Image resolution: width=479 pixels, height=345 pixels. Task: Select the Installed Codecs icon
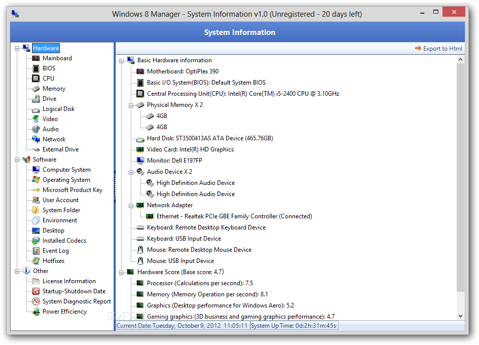click(36, 241)
